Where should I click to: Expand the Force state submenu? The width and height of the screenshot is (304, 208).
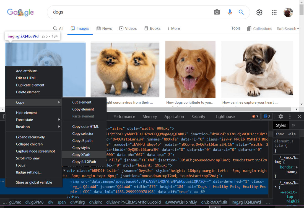point(34,120)
